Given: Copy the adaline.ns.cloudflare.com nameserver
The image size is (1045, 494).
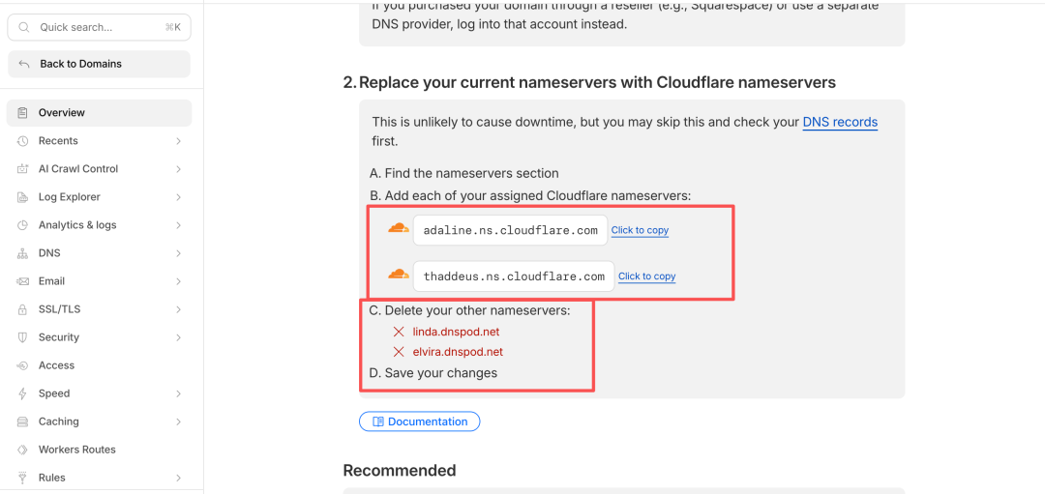Looking at the screenshot, I should click(640, 230).
